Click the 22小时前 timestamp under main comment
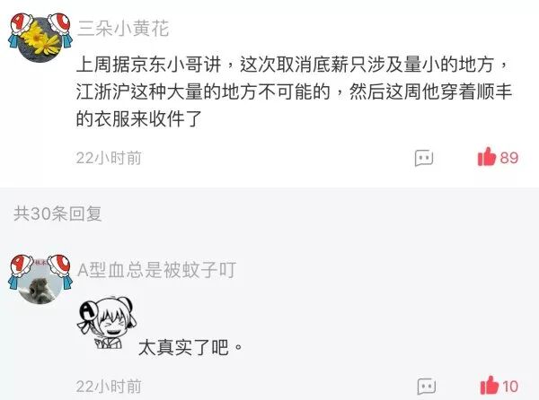This screenshot has height=400, width=539. point(109,158)
